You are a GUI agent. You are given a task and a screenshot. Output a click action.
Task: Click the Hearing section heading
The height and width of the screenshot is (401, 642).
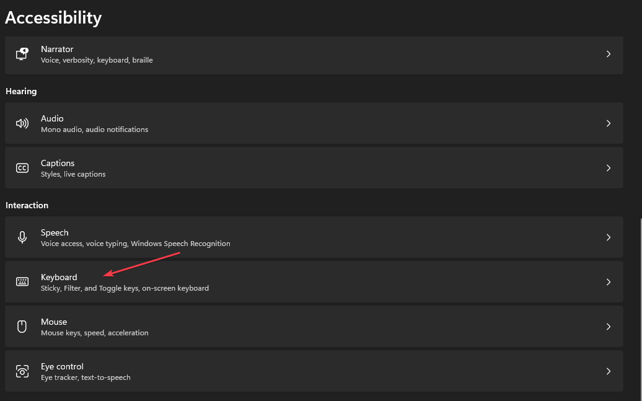click(21, 91)
